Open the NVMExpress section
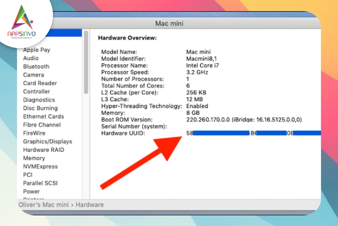Viewport: 338px width, 226px height. tap(40, 167)
